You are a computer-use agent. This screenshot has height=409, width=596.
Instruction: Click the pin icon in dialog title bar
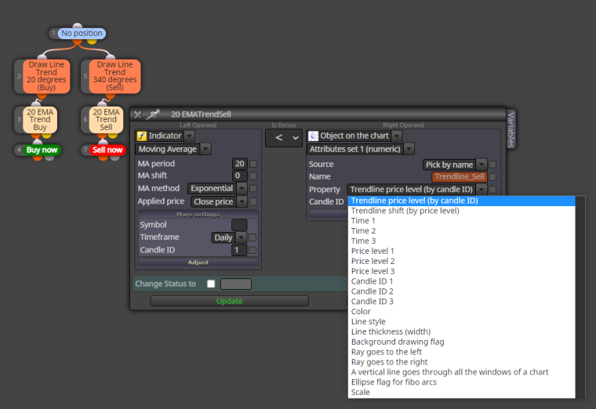(154, 114)
